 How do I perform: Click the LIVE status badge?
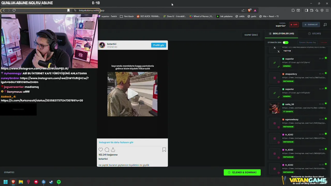[294, 25]
